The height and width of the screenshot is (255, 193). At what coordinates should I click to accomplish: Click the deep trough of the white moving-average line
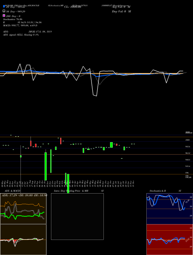pos(95,95)
